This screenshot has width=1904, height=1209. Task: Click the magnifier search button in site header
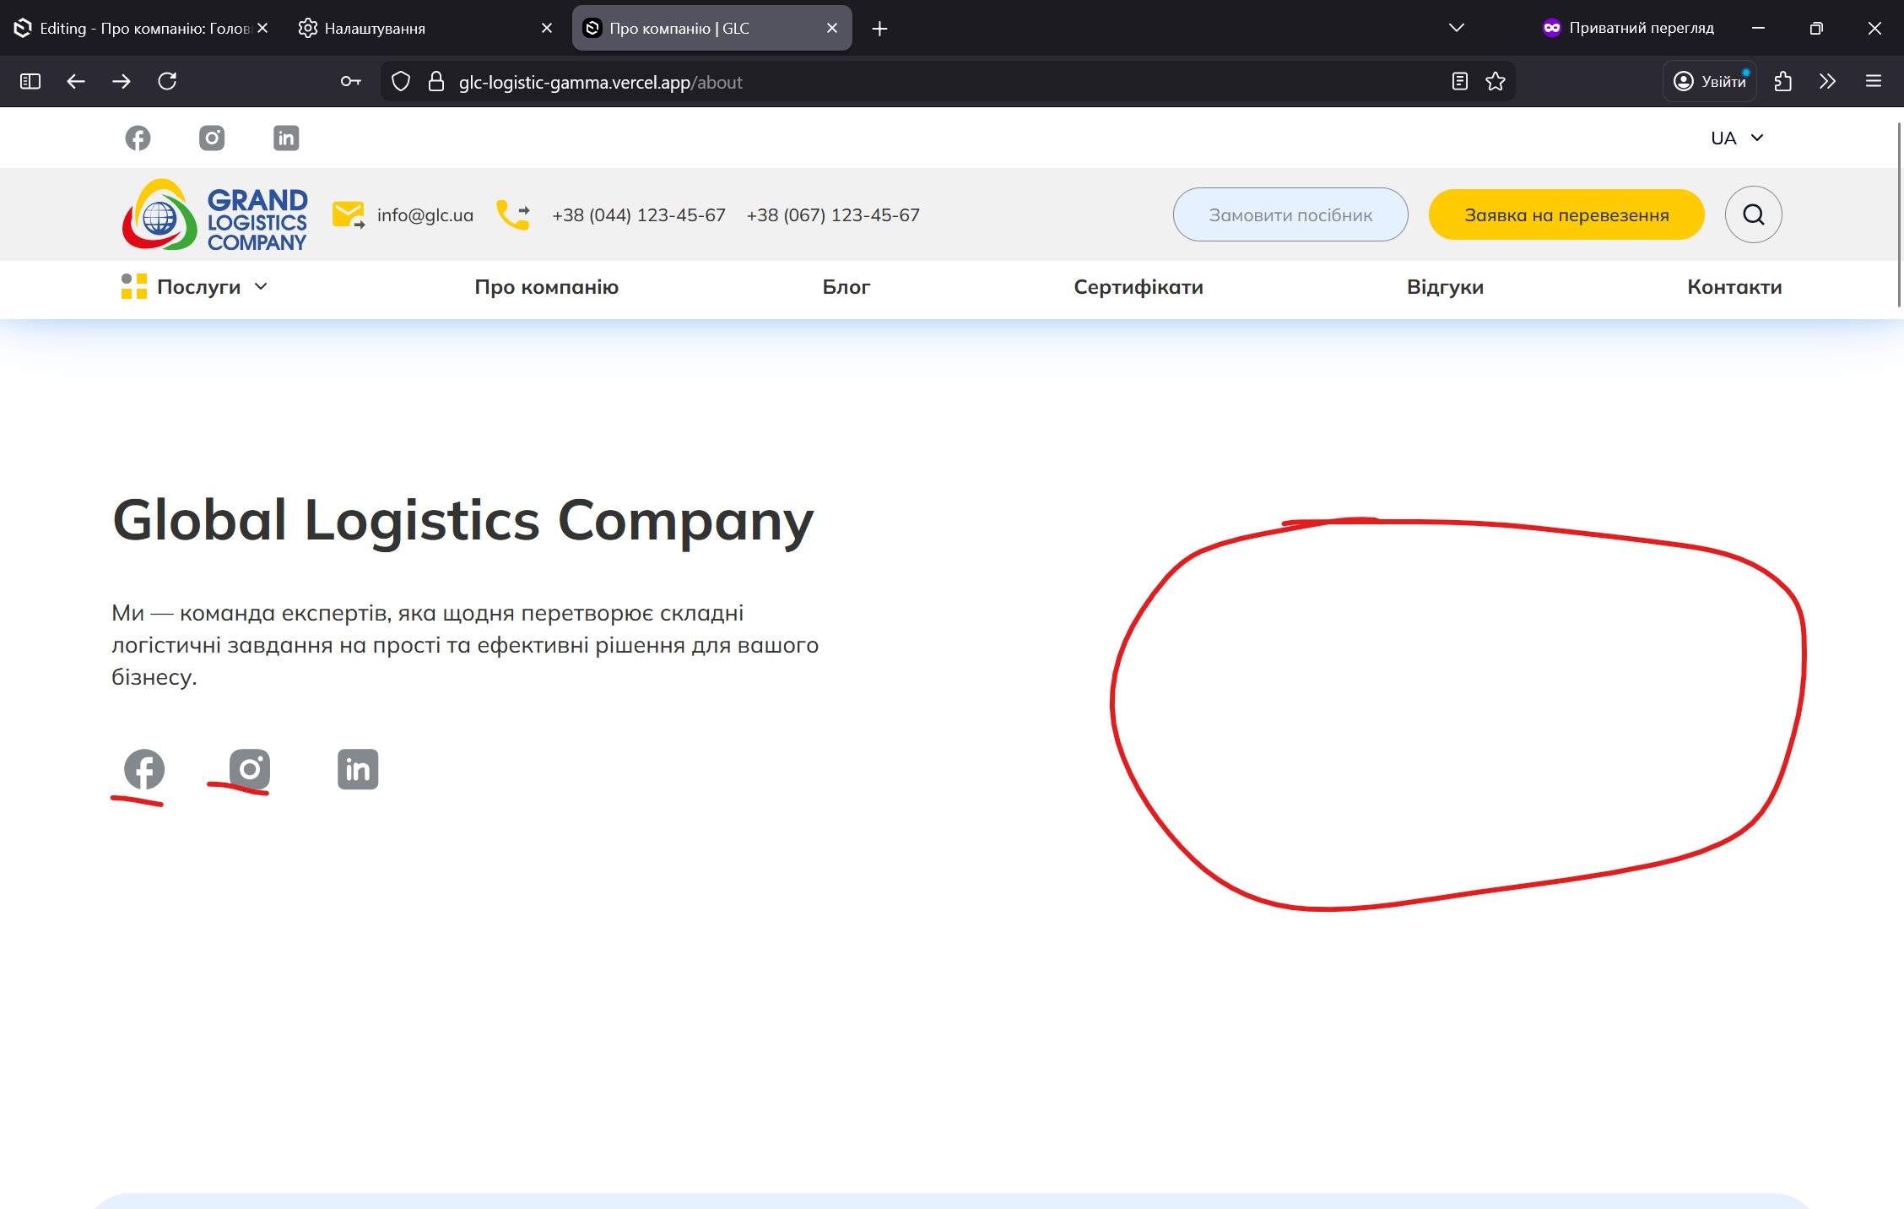click(x=1753, y=214)
